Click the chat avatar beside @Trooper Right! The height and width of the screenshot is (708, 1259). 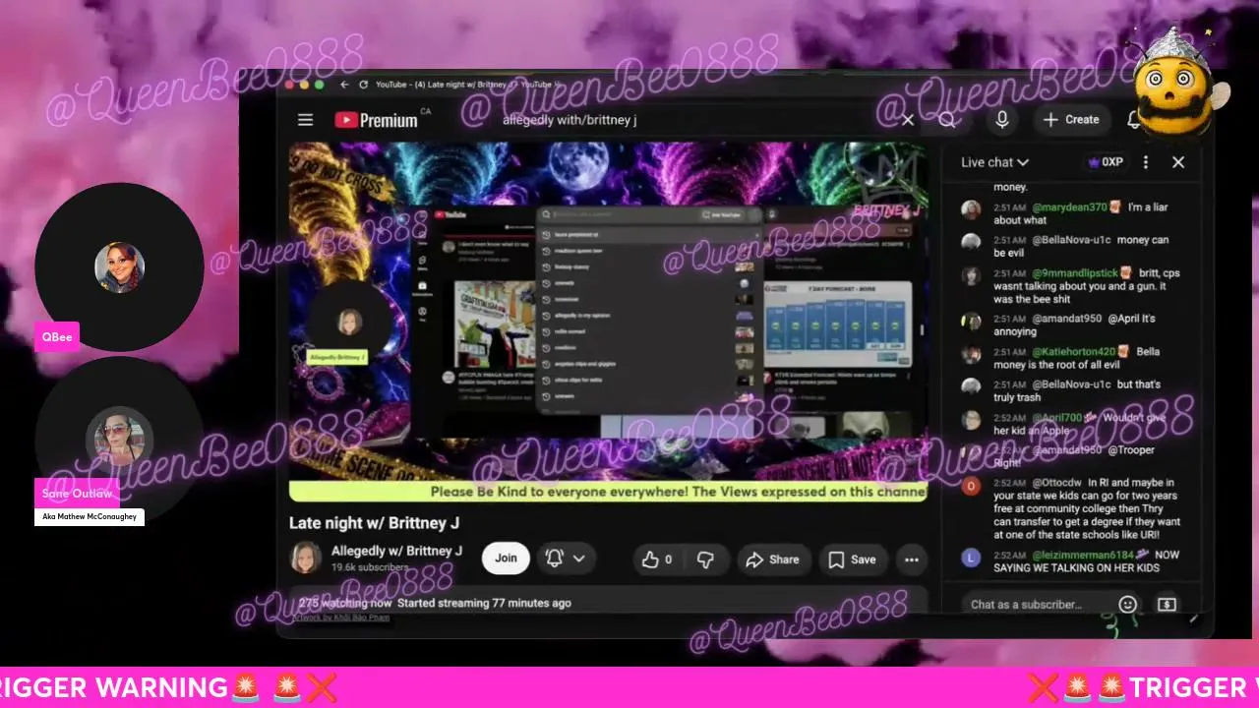click(971, 452)
